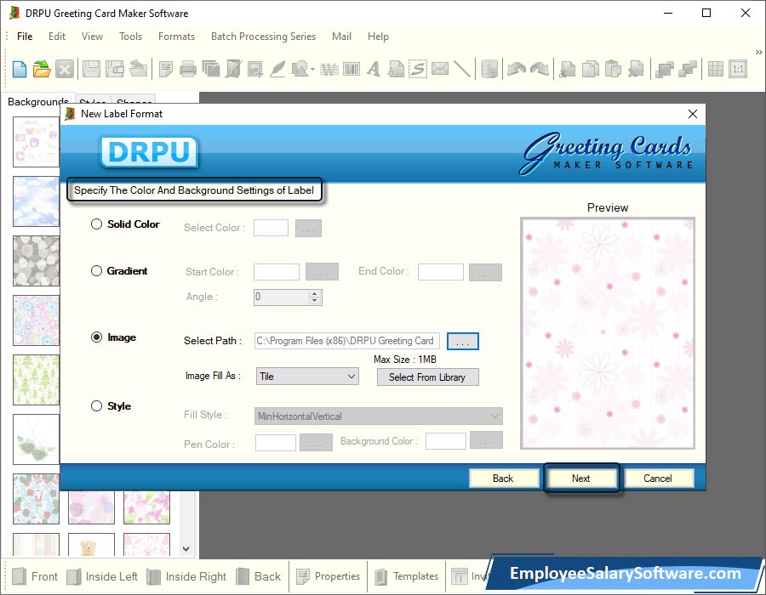
Task: Click the Print toolbar icon
Action: coord(187,69)
